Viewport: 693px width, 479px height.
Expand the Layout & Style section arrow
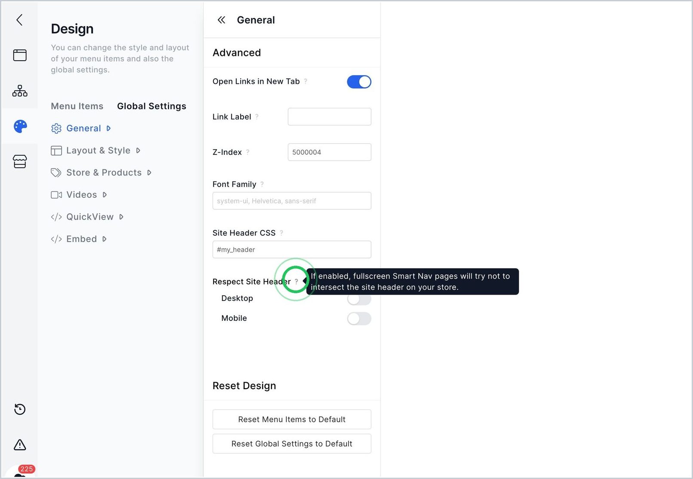click(138, 150)
